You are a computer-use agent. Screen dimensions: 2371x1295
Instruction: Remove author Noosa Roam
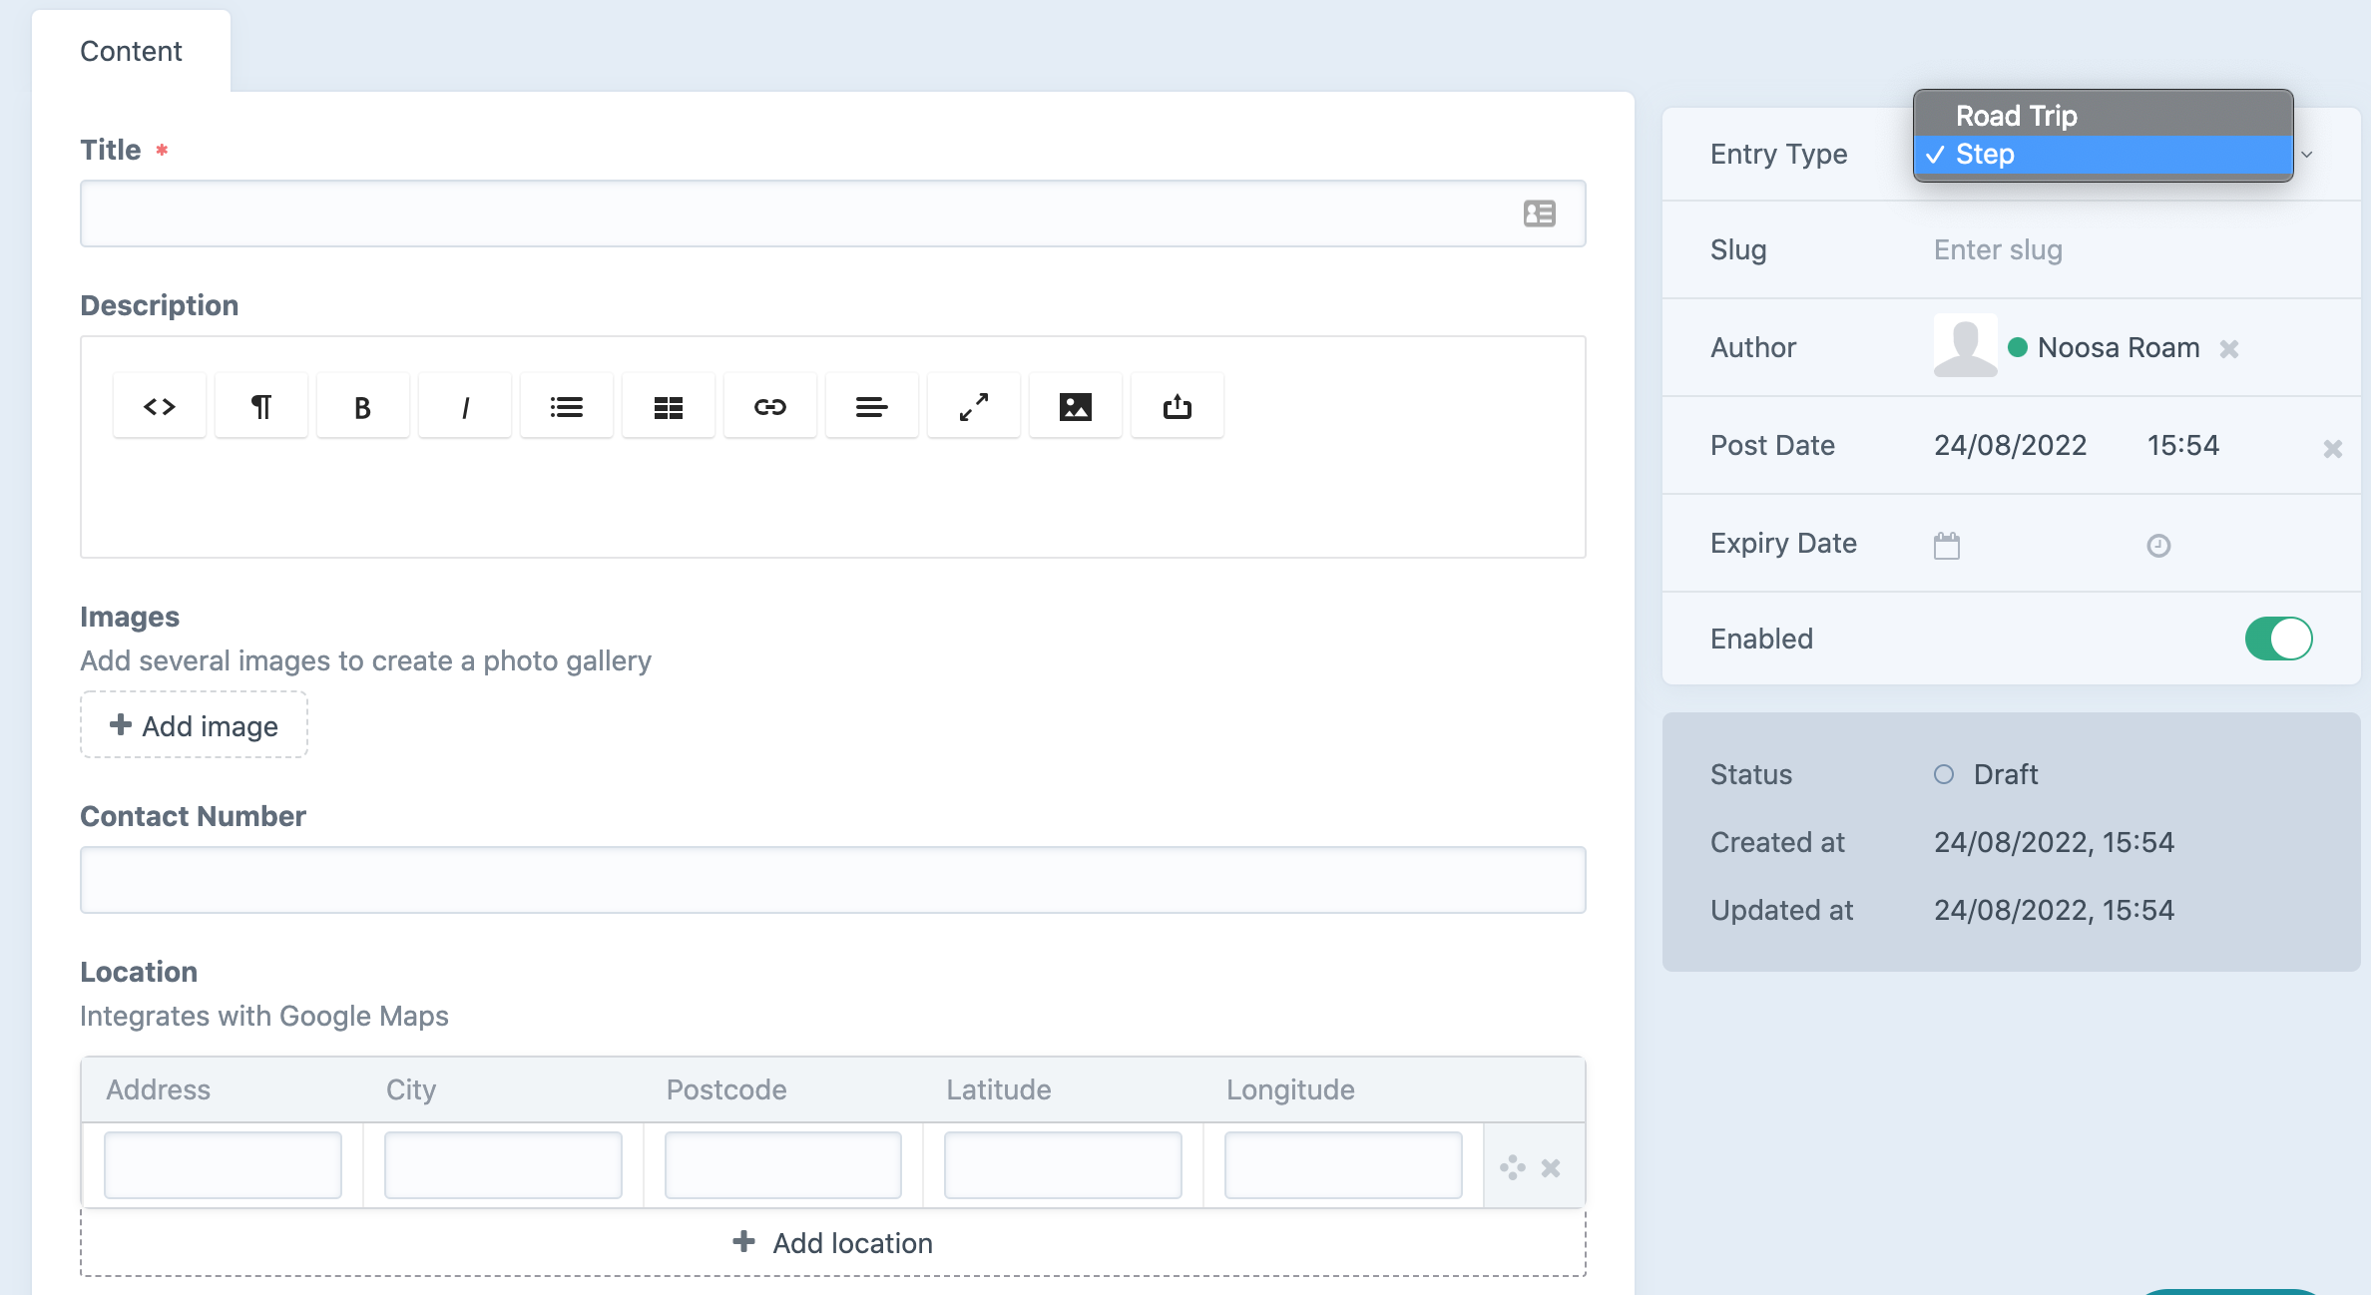(2229, 348)
